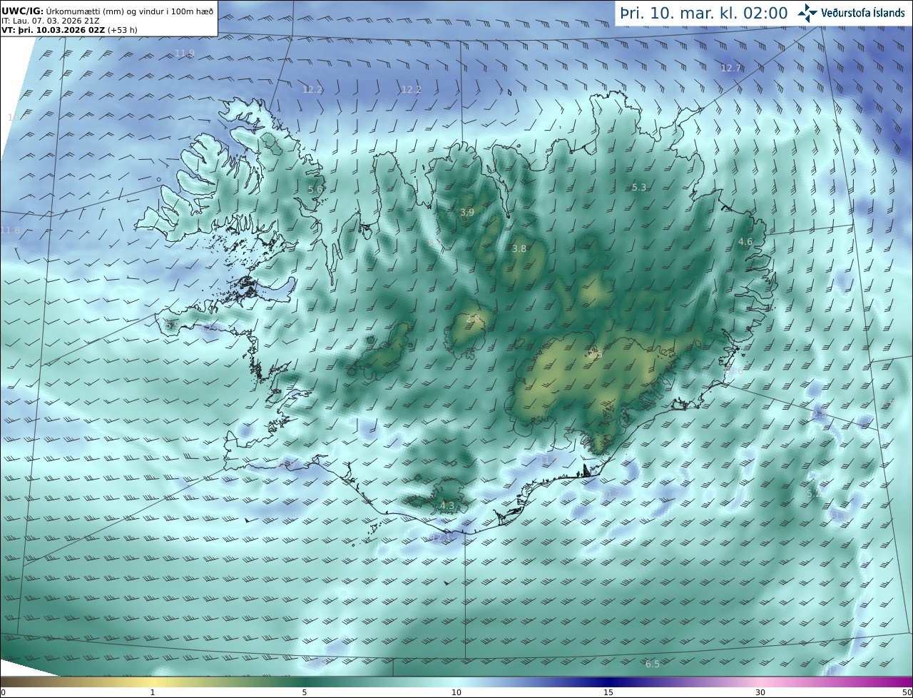This screenshot has width=913, height=698.
Task: Click the 5.2 value on the map
Action: point(814,493)
